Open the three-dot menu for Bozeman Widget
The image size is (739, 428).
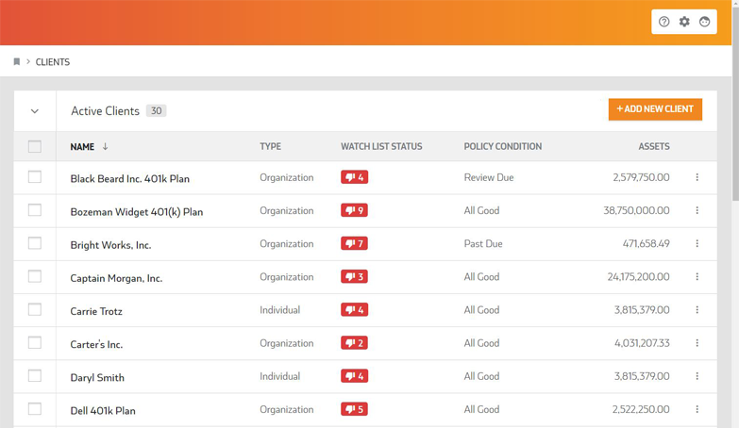(697, 210)
